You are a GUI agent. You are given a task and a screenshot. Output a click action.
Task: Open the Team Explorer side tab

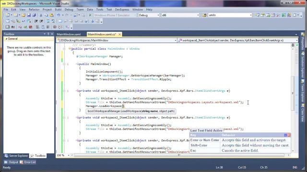click(x=303, y=91)
